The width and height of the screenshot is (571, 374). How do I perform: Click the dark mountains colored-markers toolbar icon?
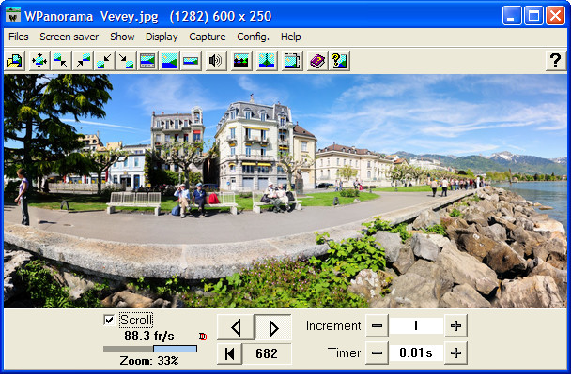pos(241,61)
